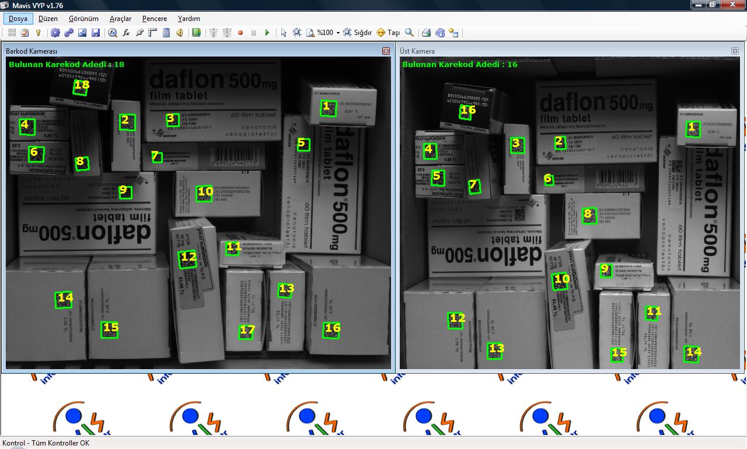Click the printer icon
The image size is (747, 449).
click(x=427, y=33)
